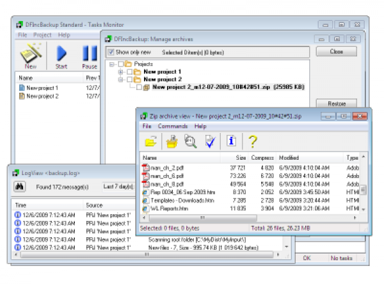Image resolution: width=384 pixels, height=287 pixels.
Task: Click the binoculars search icon in LogView
Action: (x=20, y=187)
